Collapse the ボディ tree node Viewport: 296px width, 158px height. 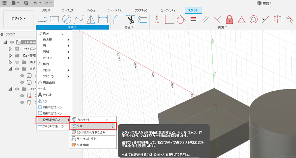pos(10,69)
